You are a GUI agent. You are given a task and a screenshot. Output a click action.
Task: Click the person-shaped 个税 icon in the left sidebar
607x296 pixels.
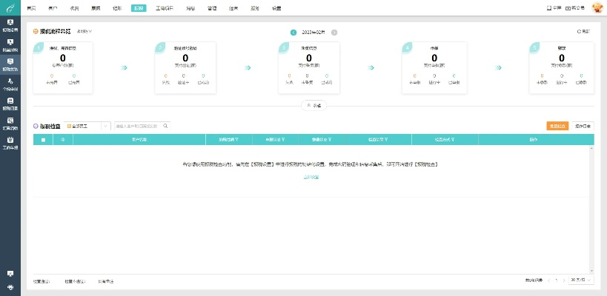click(10, 82)
